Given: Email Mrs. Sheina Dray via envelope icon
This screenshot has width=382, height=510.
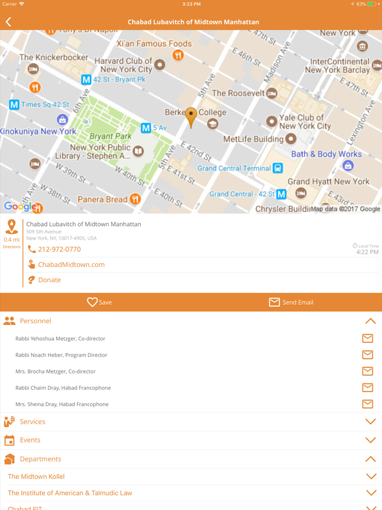Looking at the screenshot, I should [368, 404].
